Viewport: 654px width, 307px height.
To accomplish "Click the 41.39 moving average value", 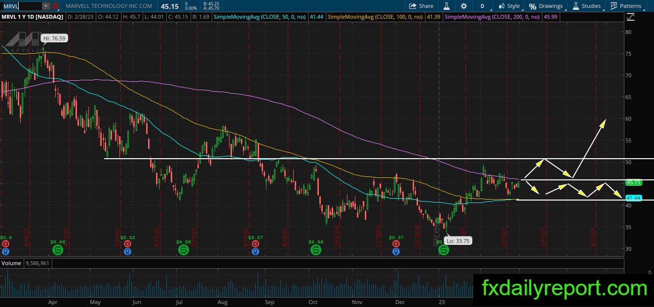I will click(433, 17).
